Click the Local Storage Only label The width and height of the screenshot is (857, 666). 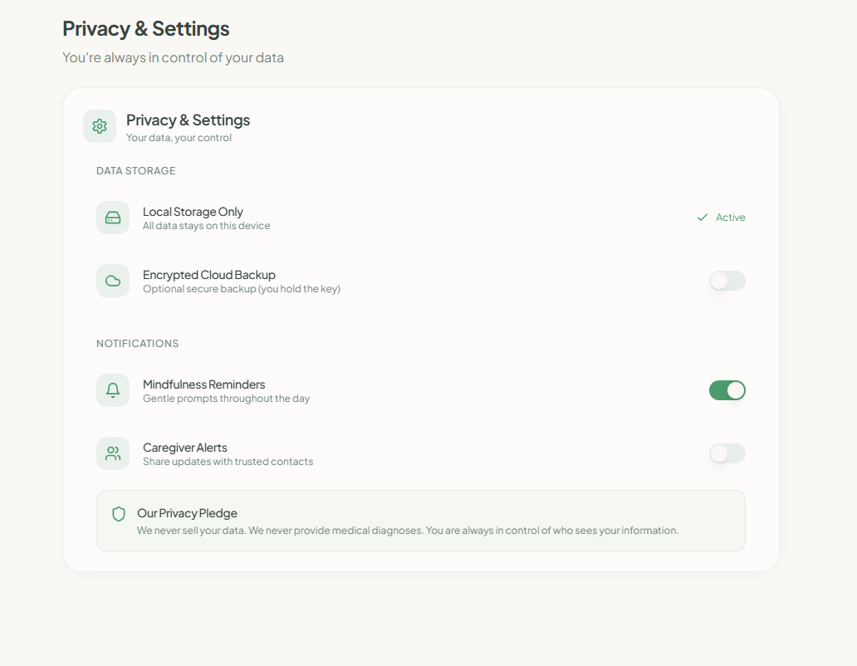[193, 212]
